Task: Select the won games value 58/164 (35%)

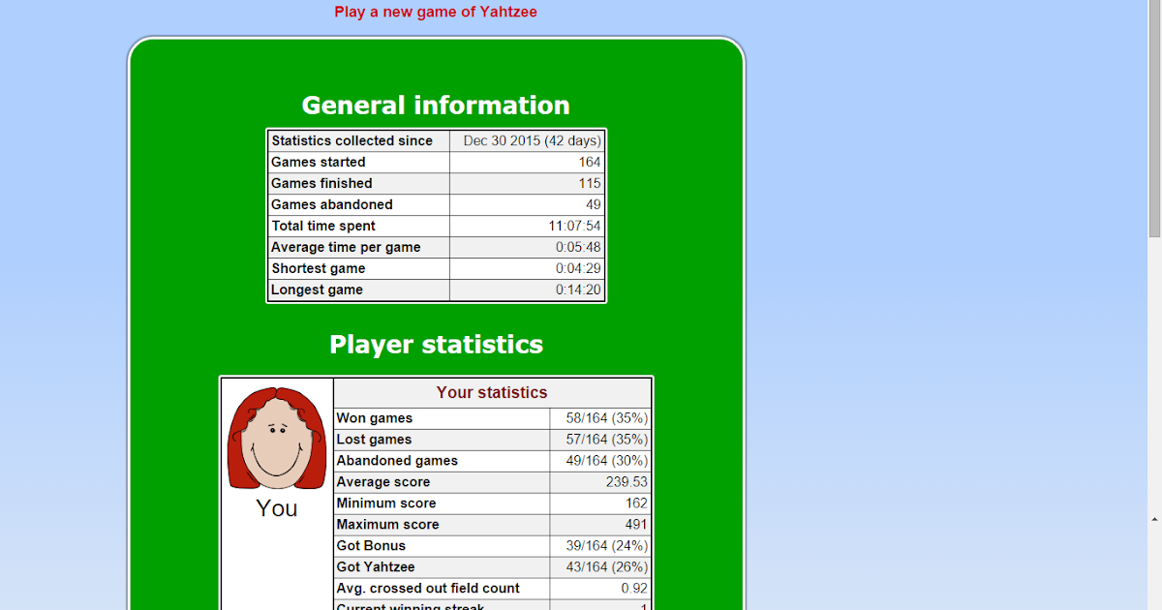Action: [607, 418]
